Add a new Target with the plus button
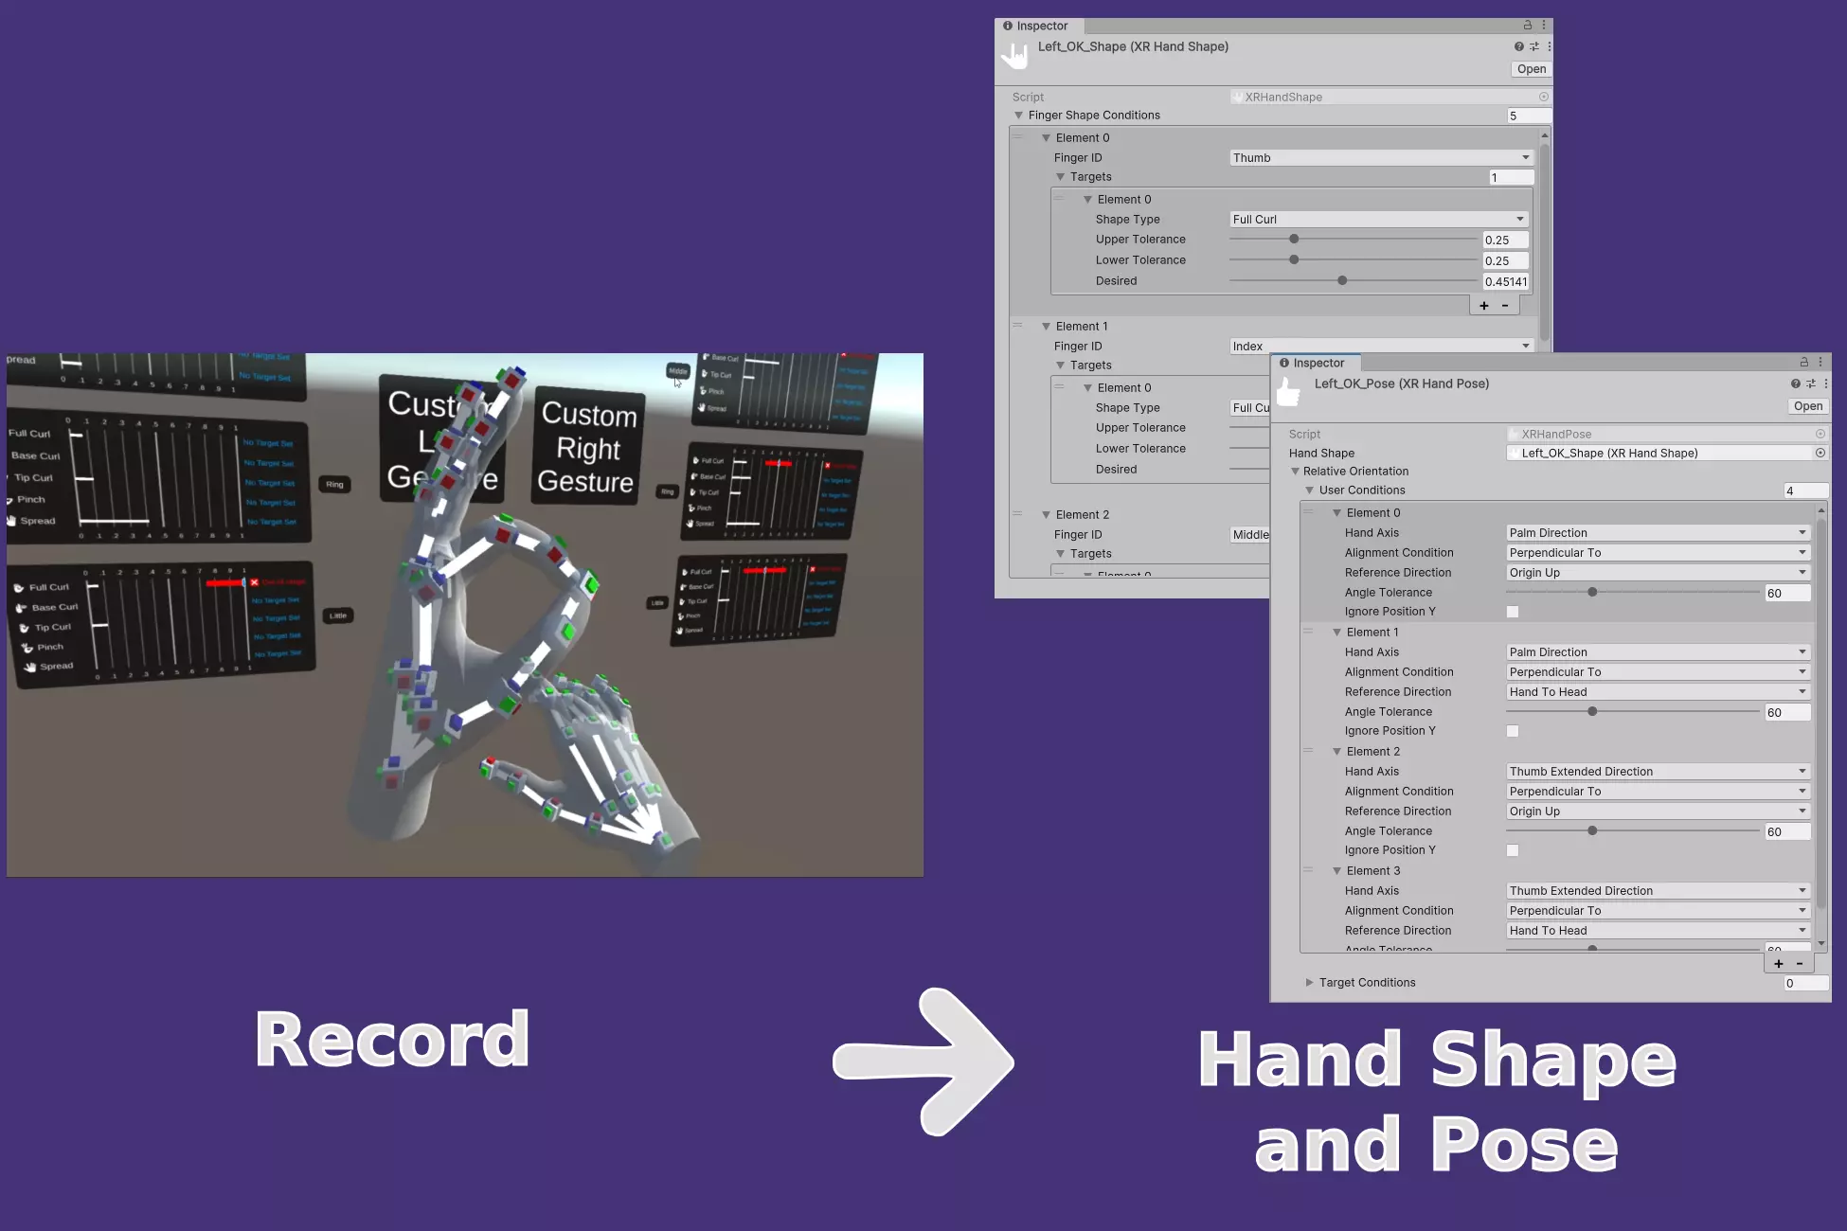The width and height of the screenshot is (1847, 1231). (x=1483, y=305)
